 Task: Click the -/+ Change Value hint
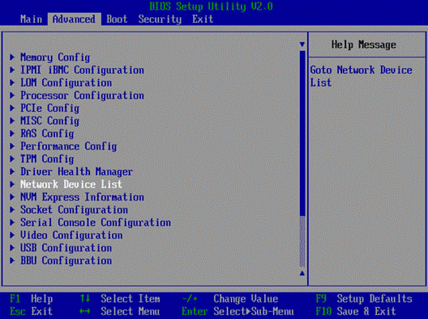click(x=230, y=299)
